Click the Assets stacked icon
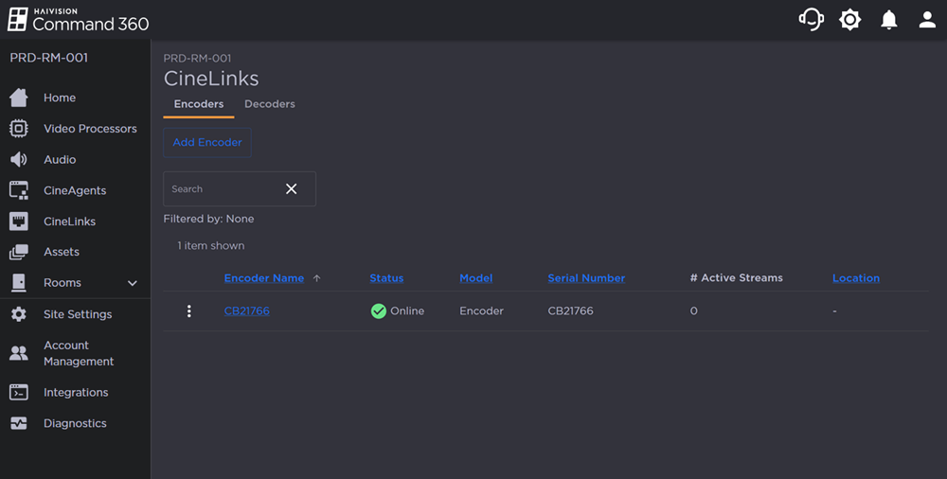947x479 pixels. pyautogui.click(x=19, y=252)
